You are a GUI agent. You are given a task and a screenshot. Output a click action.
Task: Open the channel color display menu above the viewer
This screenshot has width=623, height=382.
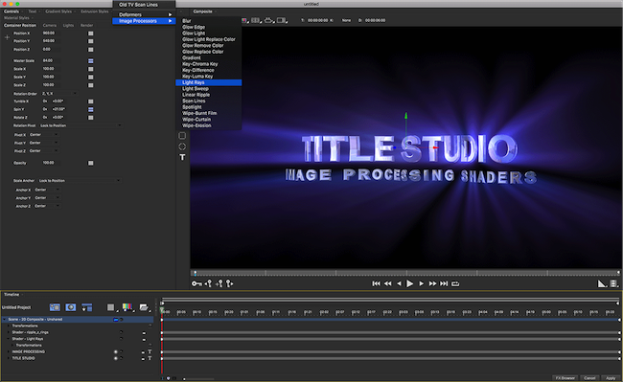pyautogui.click(x=244, y=20)
